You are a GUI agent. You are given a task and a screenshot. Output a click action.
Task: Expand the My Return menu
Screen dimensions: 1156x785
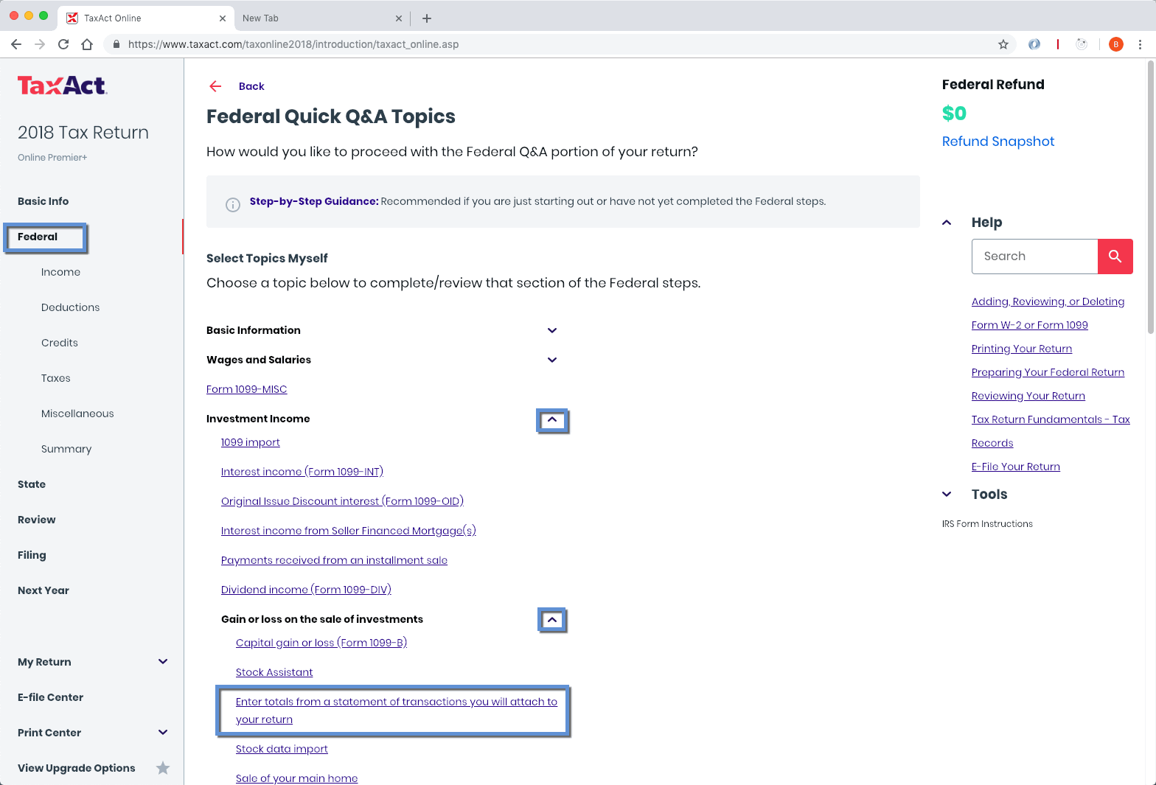coord(163,662)
